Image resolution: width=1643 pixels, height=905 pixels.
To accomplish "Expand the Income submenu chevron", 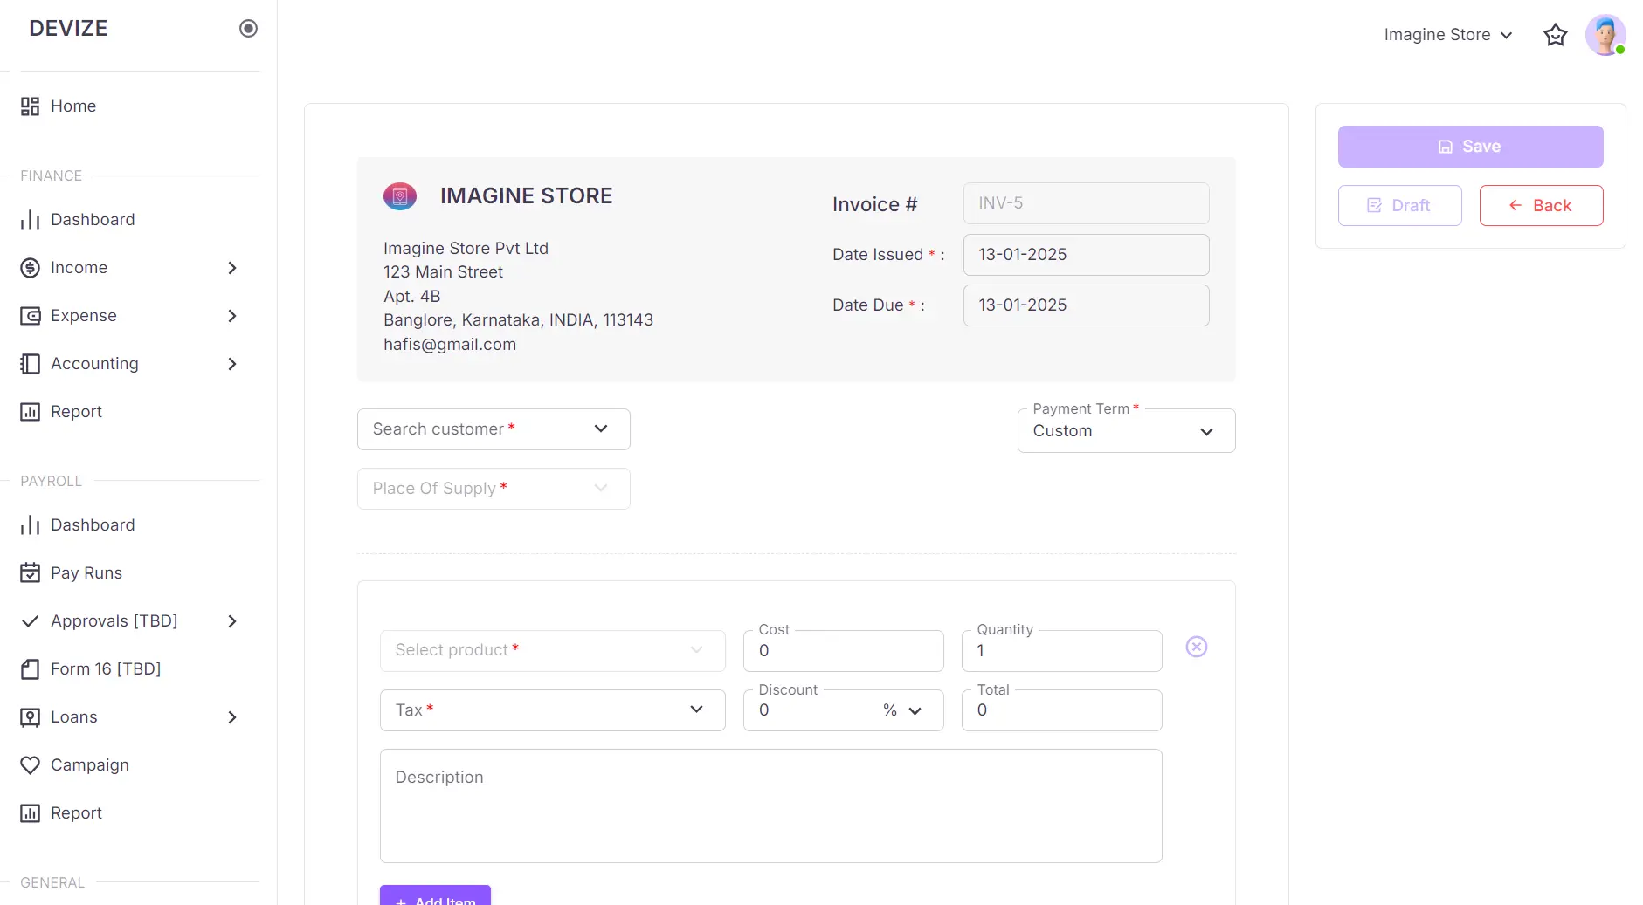I will point(232,268).
